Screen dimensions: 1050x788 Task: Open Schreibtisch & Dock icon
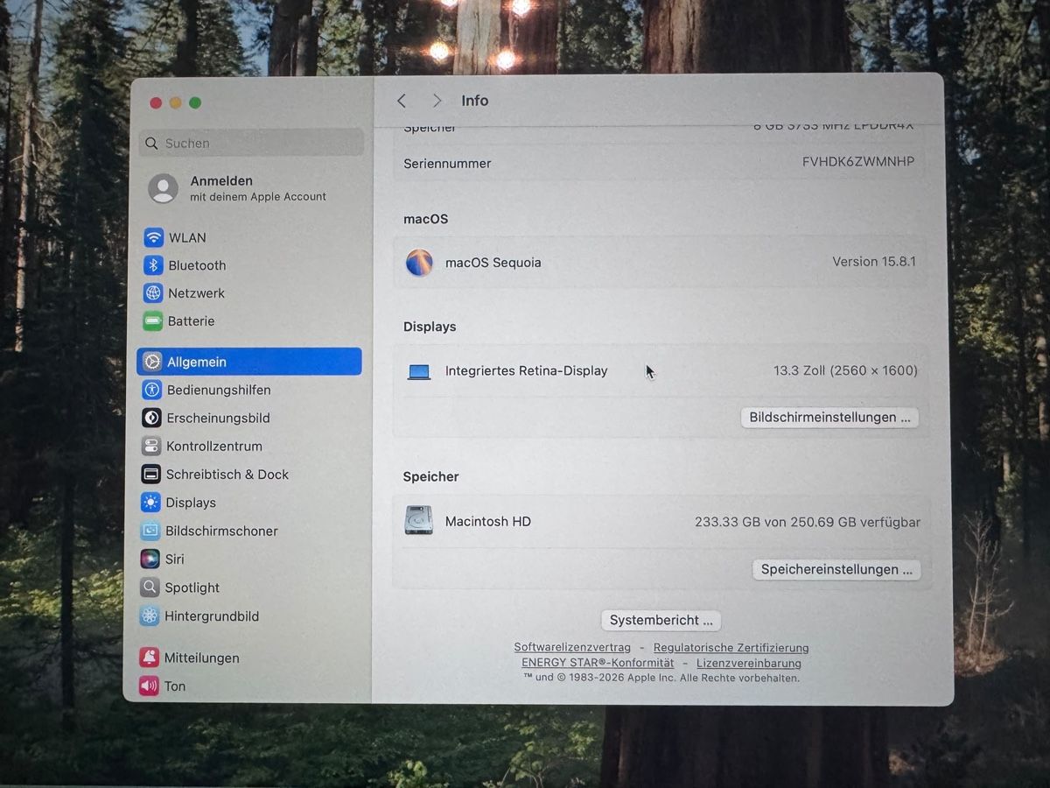[x=151, y=474]
